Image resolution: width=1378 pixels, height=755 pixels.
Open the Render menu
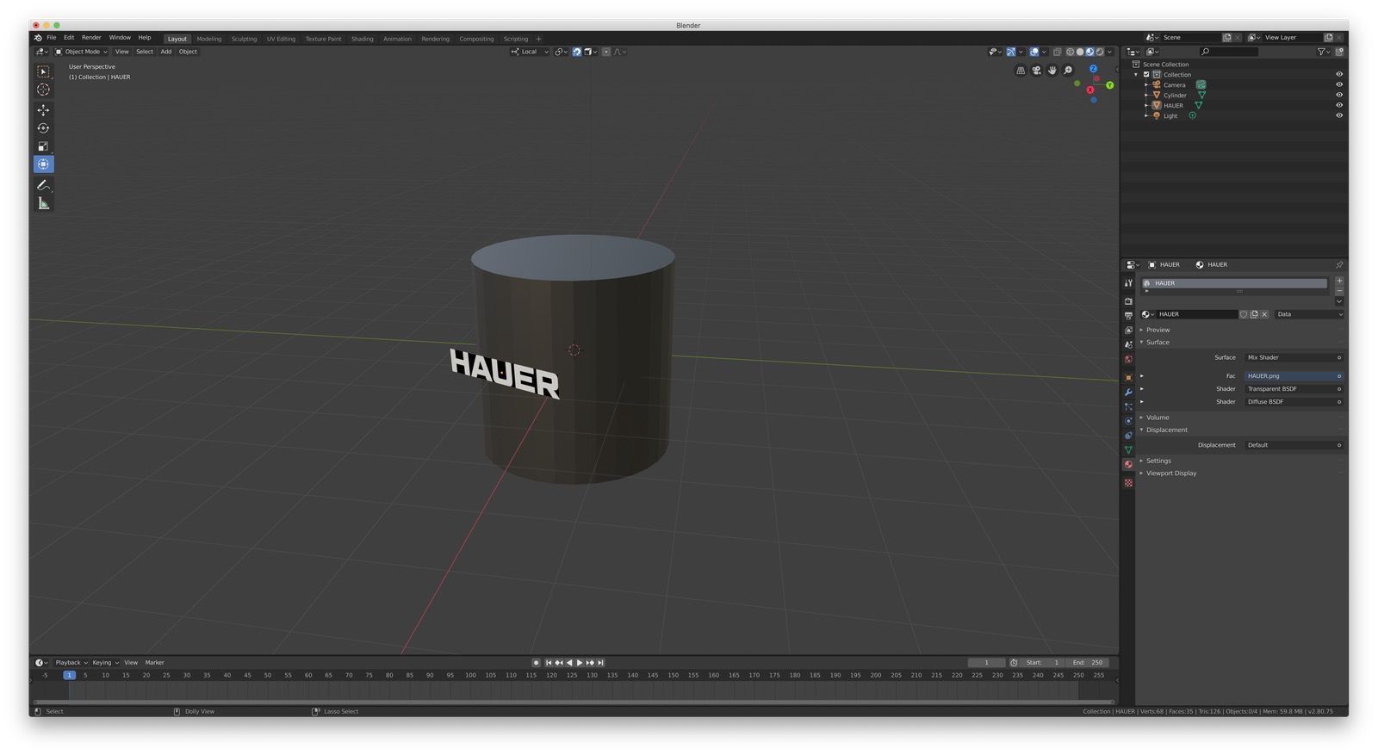[x=91, y=38]
